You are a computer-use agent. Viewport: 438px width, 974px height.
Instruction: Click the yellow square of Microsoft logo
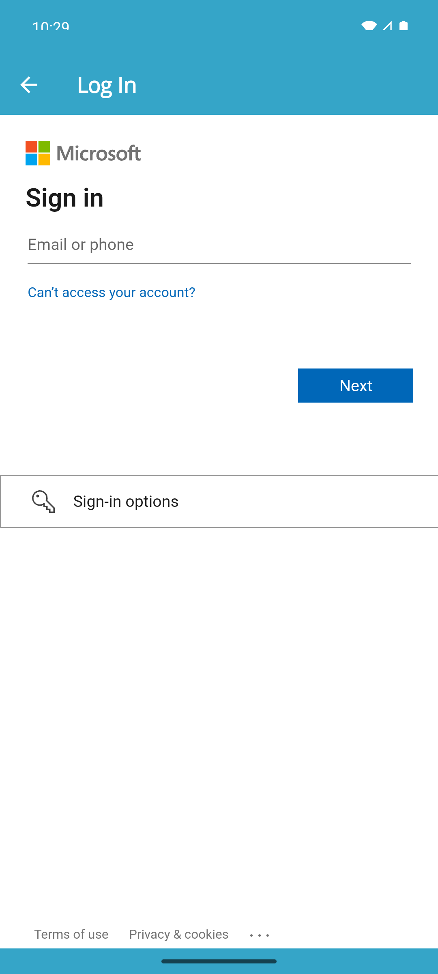point(44,159)
